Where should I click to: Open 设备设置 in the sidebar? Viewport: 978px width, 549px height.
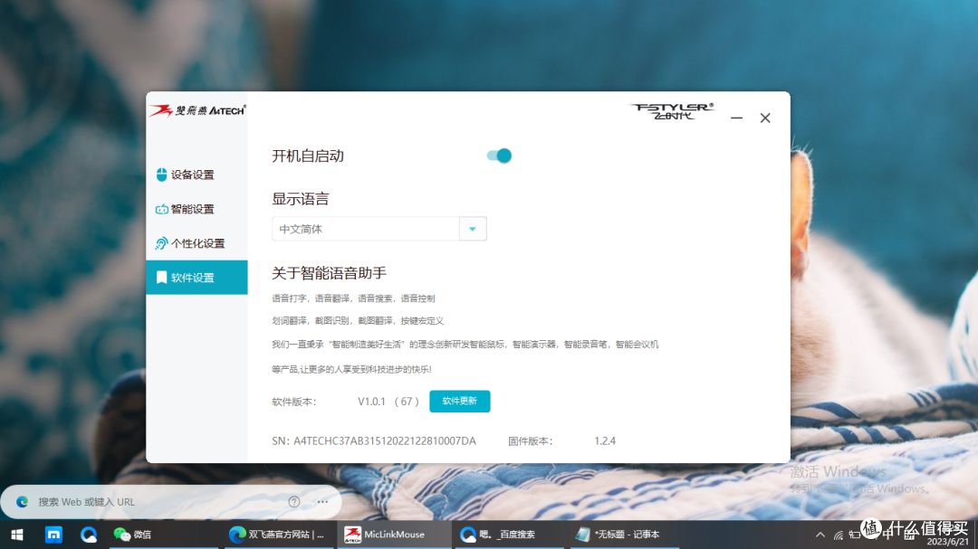coord(197,175)
